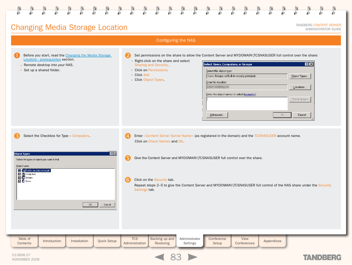Toggle the Groups checkbox
Image resolution: width=352 pixels, height=265 pixels.
click(x=20, y=178)
